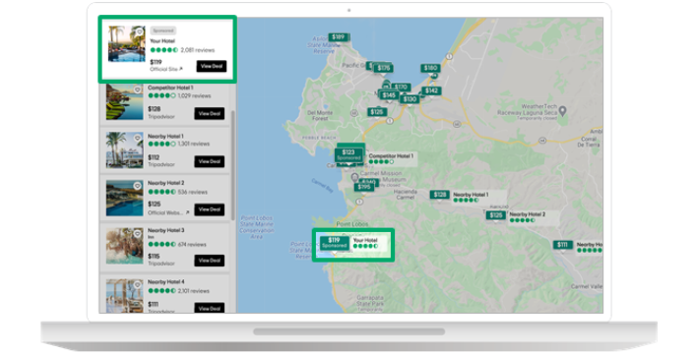
Task: Open the $142 map price marker
Action: 431,90
